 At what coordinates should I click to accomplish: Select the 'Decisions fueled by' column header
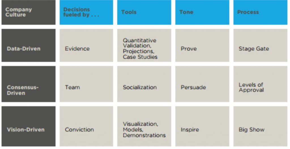click(86, 12)
